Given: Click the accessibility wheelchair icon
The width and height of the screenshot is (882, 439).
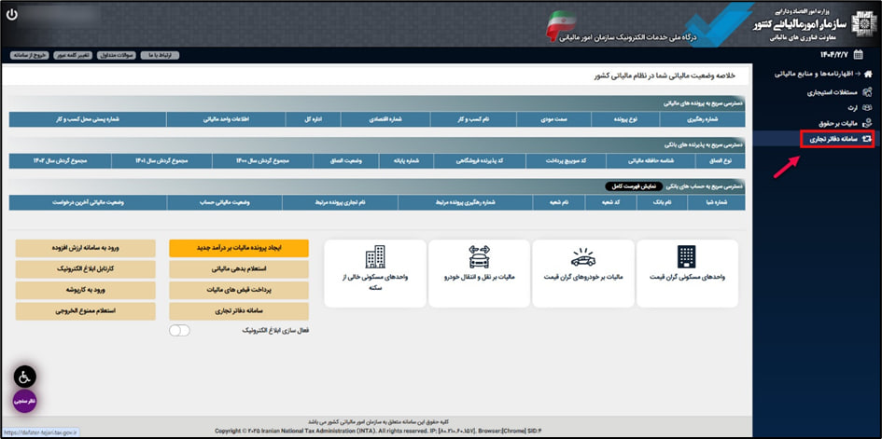Looking at the screenshot, I should pos(25,377).
